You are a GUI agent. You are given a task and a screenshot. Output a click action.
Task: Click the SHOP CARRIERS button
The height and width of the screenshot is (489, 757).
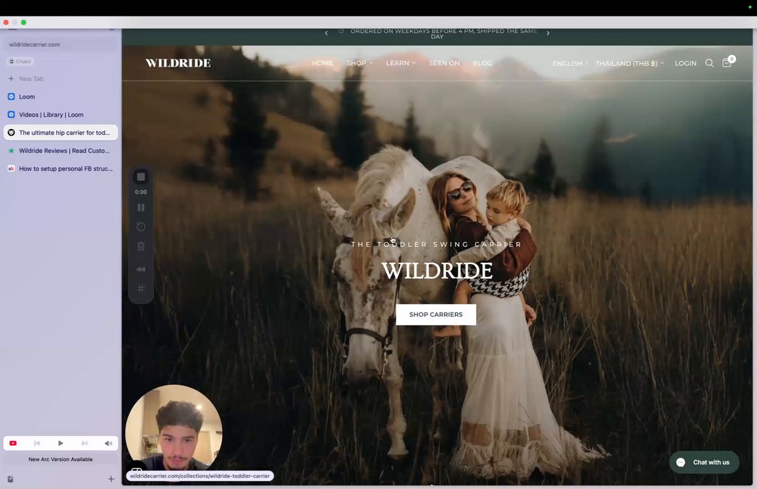(x=436, y=314)
